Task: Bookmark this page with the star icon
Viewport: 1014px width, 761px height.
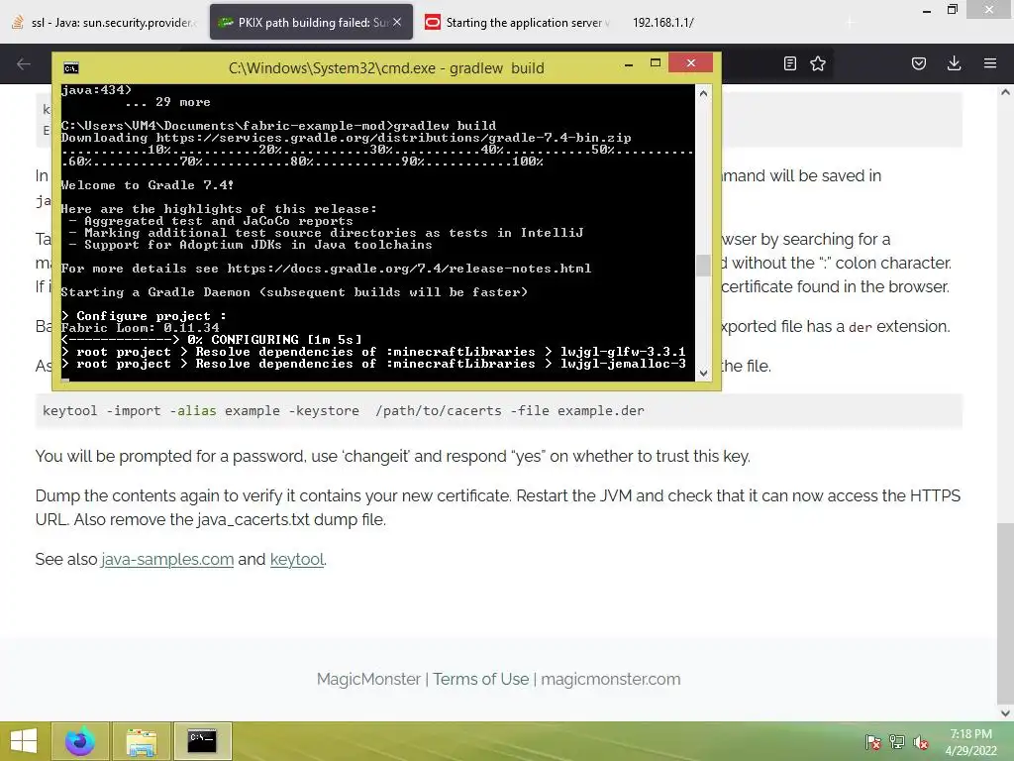Action: [x=818, y=63]
